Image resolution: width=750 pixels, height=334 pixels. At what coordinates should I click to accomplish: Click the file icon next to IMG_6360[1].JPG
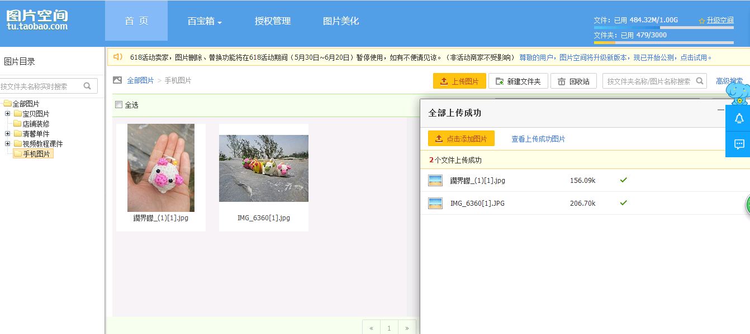click(435, 203)
